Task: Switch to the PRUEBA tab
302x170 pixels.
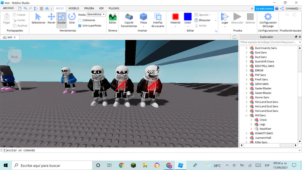Action: coord(89,8)
